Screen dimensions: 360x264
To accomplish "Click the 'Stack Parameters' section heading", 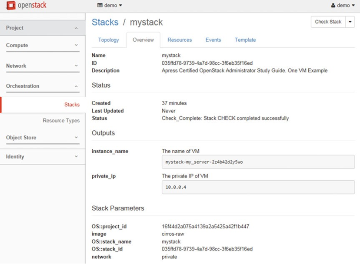I will 118,208.
